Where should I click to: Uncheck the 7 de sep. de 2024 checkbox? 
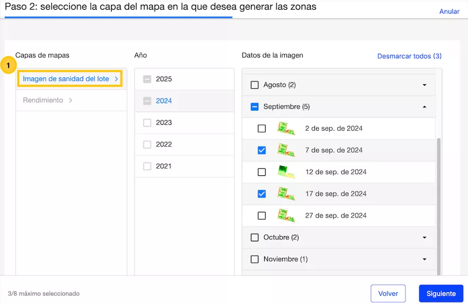coord(262,150)
